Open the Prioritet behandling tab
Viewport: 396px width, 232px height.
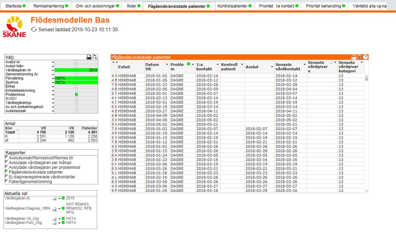(325, 6)
